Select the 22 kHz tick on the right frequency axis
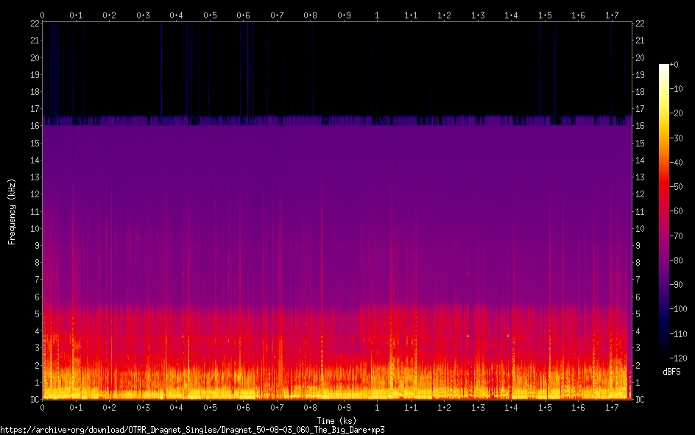The height and width of the screenshot is (435, 695). coord(640,24)
